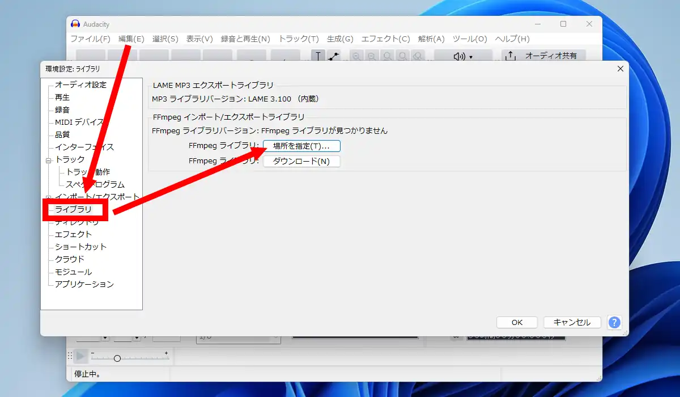
Task: Click the 場所を指定(T)... button
Action: (x=301, y=146)
